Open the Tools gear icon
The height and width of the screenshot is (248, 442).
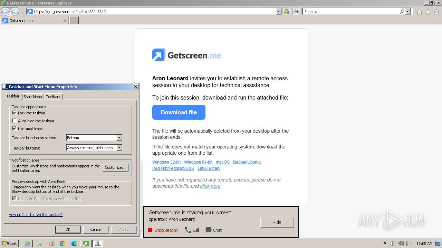(436, 12)
